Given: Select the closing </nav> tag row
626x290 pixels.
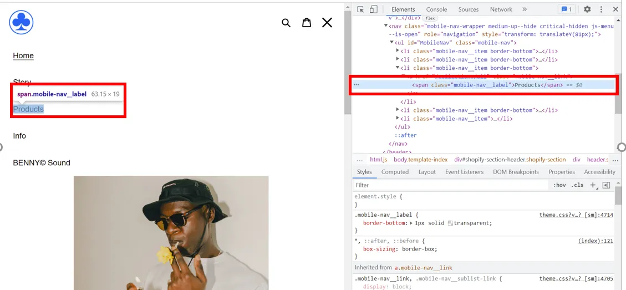Looking at the screenshot, I should (398, 144).
